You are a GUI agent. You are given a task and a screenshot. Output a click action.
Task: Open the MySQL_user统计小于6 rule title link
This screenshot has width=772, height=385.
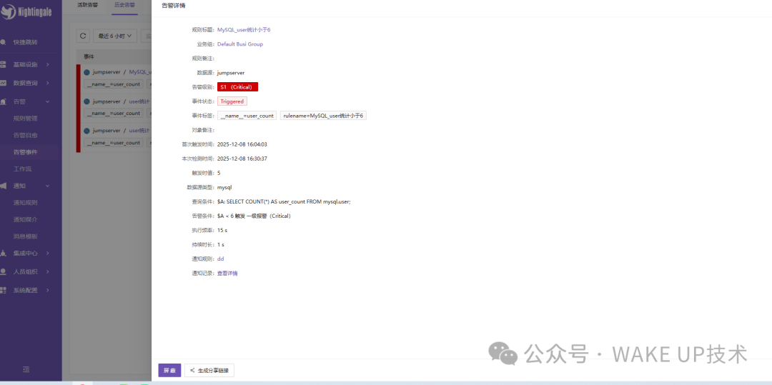point(244,30)
